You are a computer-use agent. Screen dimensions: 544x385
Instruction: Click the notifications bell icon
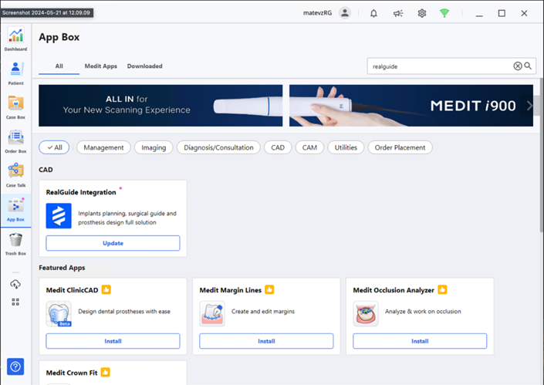[x=373, y=13]
